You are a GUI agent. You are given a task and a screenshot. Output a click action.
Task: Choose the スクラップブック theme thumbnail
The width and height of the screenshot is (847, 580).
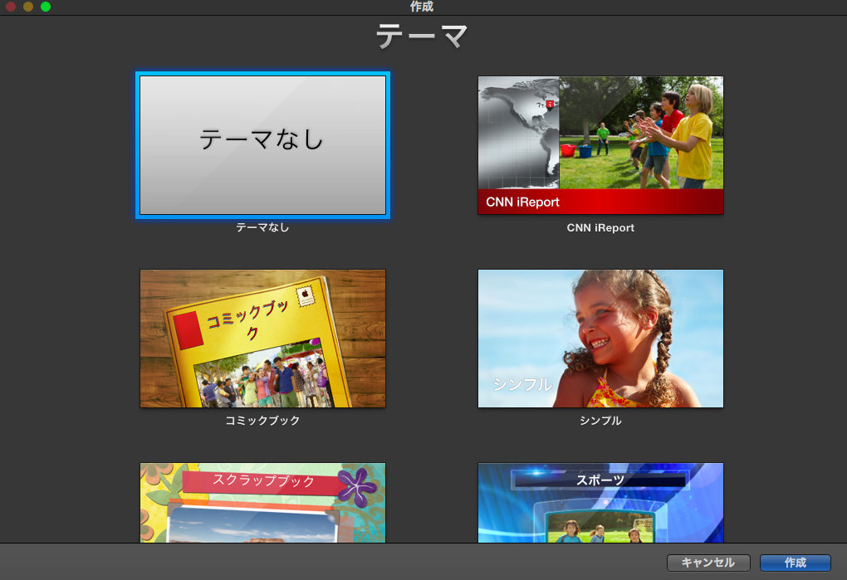(262, 503)
